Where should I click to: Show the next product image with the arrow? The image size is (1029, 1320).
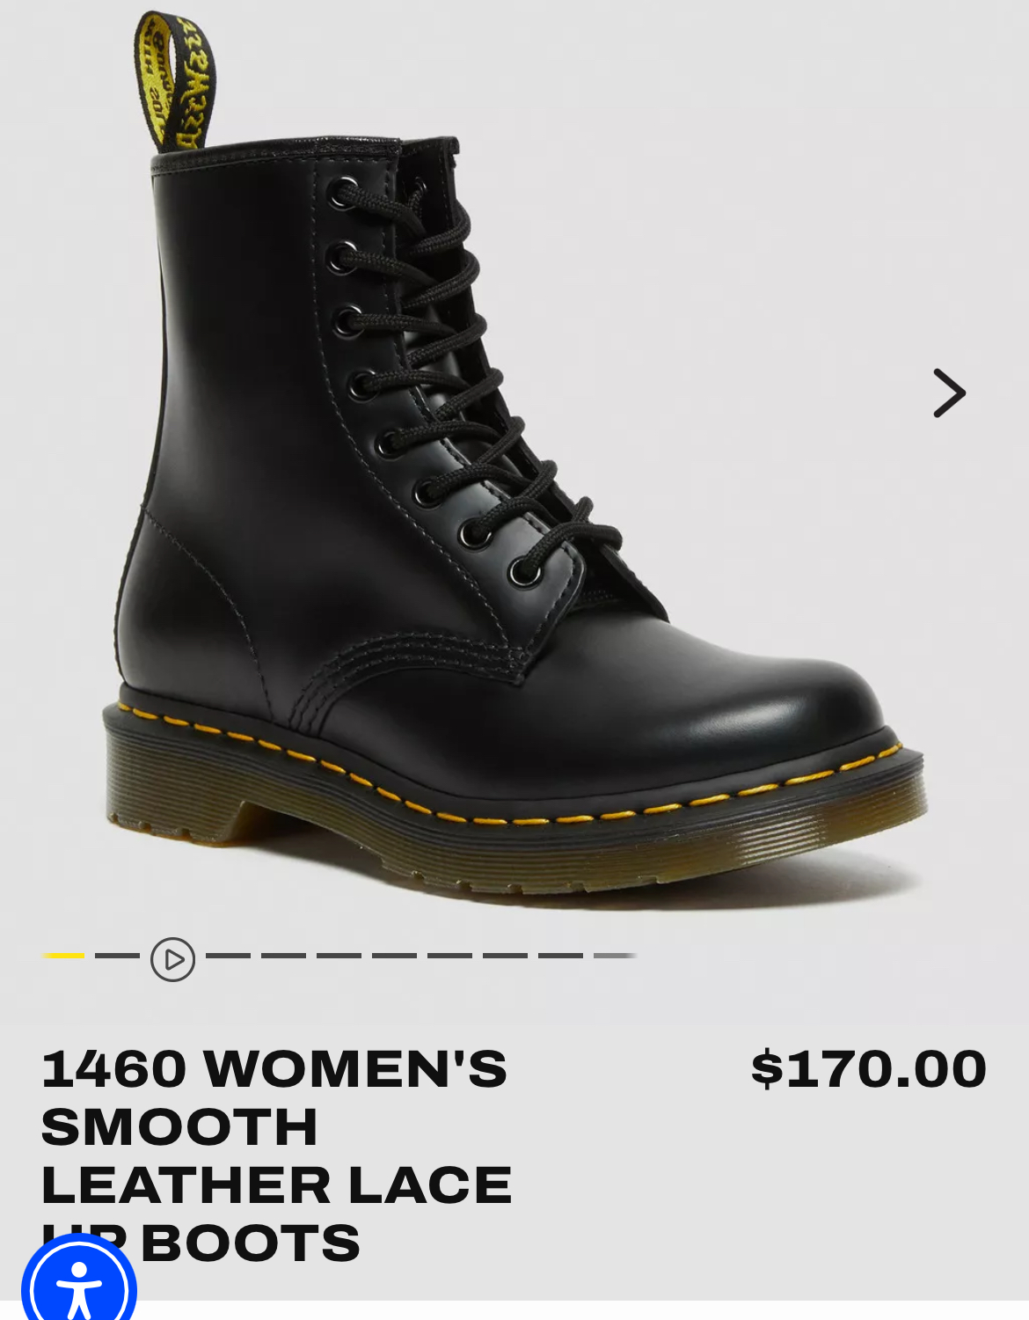pyautogui.click(x=949, y=392)
